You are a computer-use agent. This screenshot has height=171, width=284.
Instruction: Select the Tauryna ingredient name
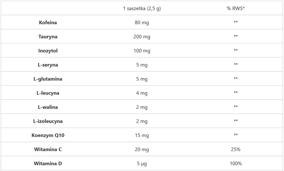point(48,37)
